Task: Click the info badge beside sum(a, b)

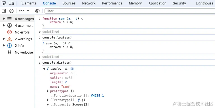Action: point(72,69)
